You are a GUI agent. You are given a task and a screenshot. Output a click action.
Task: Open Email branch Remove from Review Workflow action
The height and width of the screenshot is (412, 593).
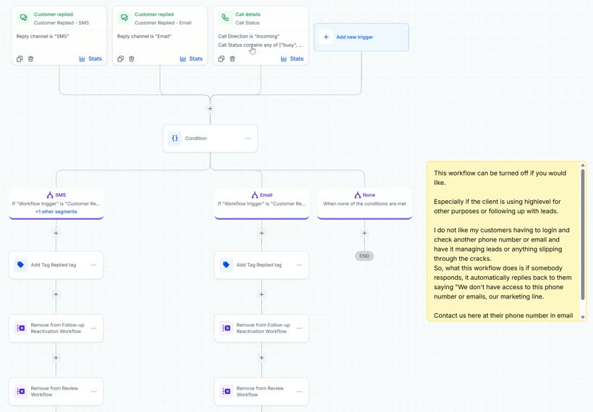pyautogui.click(x=262, y=391)
